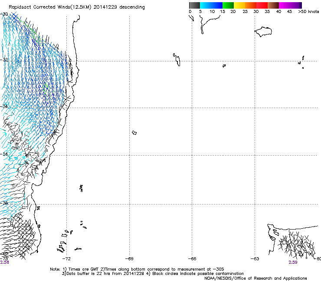The width and height of the screenshot is (321, 281).
Task: Click the yellow 20-25 knots color segment
Action: pos(239,5)
